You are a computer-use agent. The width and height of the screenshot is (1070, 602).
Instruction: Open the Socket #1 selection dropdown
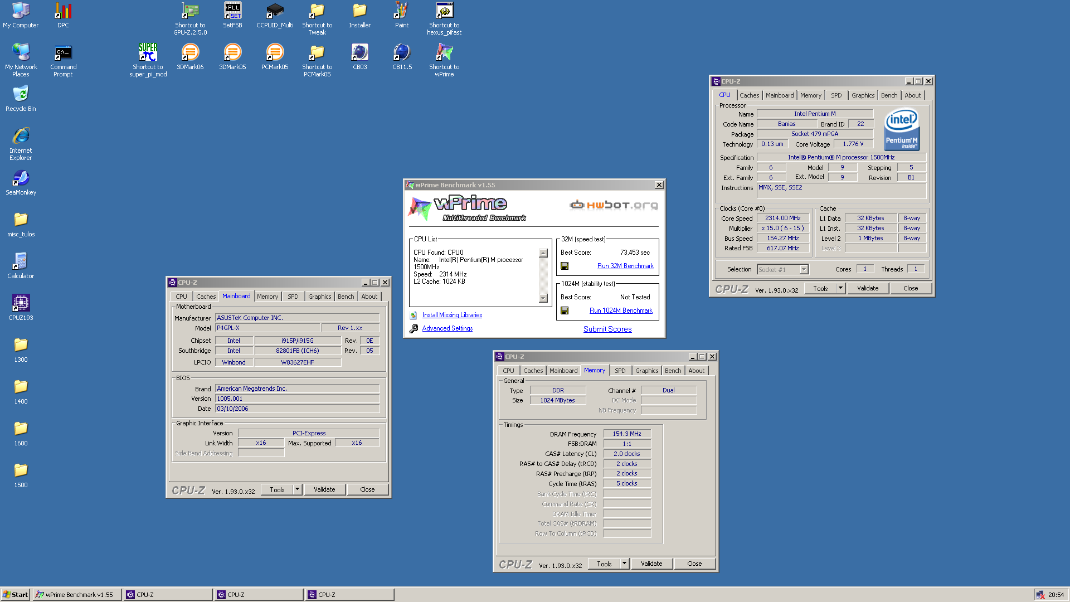804,269
